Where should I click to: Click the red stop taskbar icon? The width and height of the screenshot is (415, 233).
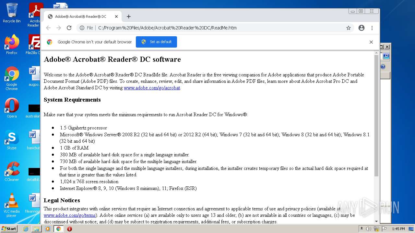[x=69, y=229]
